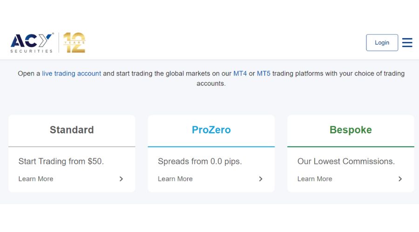The height and width of the screenshot is (232, 419).
Task: Open the MT5 platform link
Action: pyautogui.click(x=264, y=73)
